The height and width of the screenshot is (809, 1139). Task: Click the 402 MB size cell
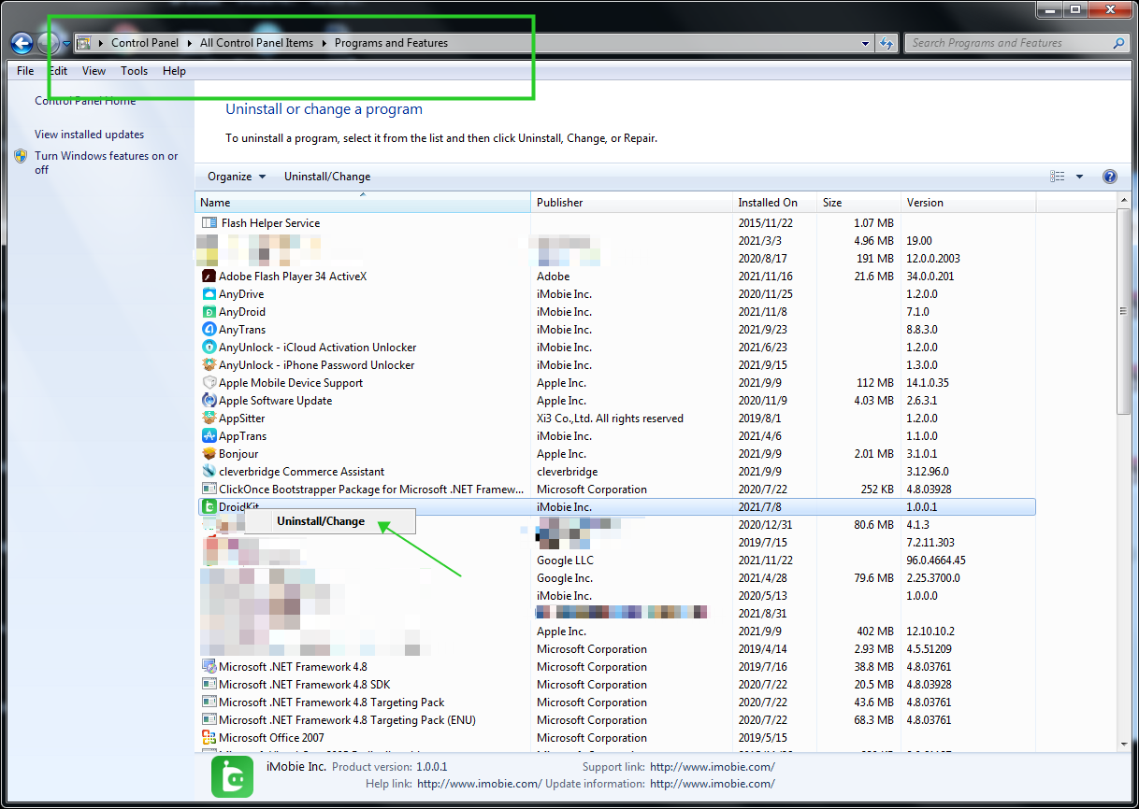[x=875, y=632]
